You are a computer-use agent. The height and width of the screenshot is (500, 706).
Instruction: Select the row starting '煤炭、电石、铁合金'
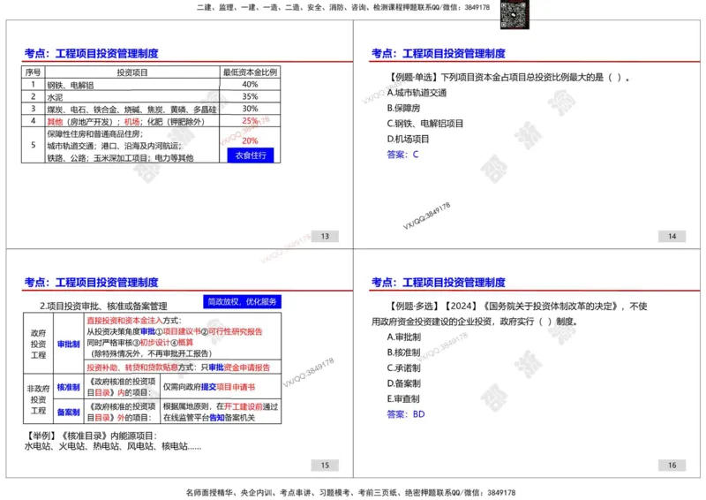[131, 110]
